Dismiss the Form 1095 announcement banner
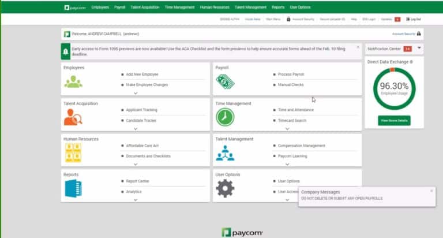This screenshot has width=443, height=238. 358,47
